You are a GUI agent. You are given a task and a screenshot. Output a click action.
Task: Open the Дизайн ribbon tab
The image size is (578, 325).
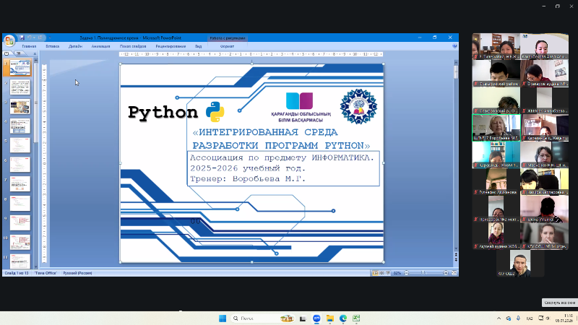click(x=75, y=45)
